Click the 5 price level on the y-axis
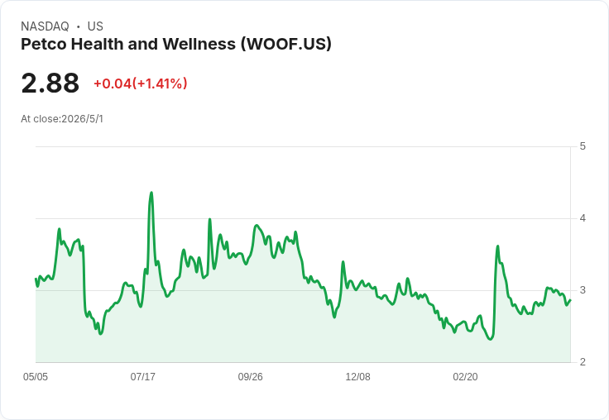The image size is (609, 420). [583, 146]
